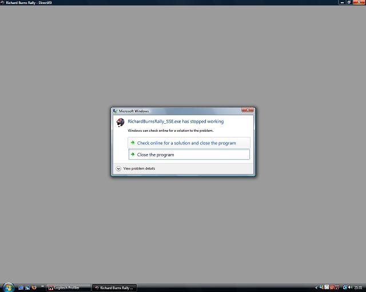
Task: Click the red X security tray icon
Action: (332, 287)
